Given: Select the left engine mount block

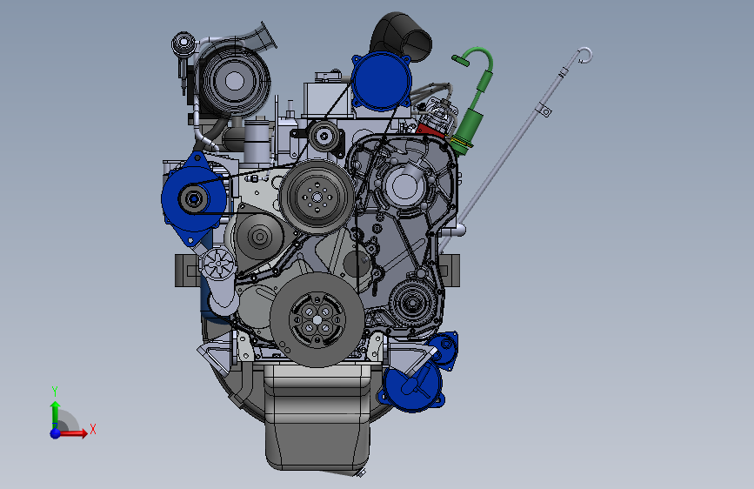Looking at the screenshot, I should (x=187, y=271).
